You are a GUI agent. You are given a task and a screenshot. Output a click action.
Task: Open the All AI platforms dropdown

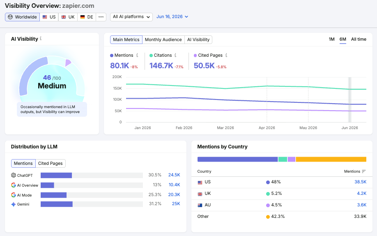pyautogui.click(x=131, y=17)
